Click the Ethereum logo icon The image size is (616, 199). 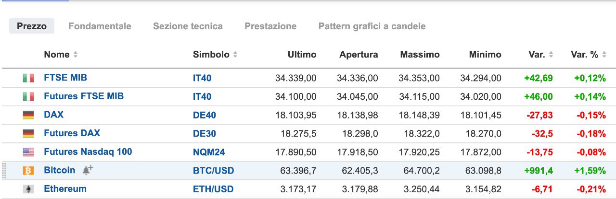tap(28, 189)
